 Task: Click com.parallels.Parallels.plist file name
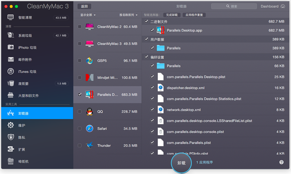point(189,143)
